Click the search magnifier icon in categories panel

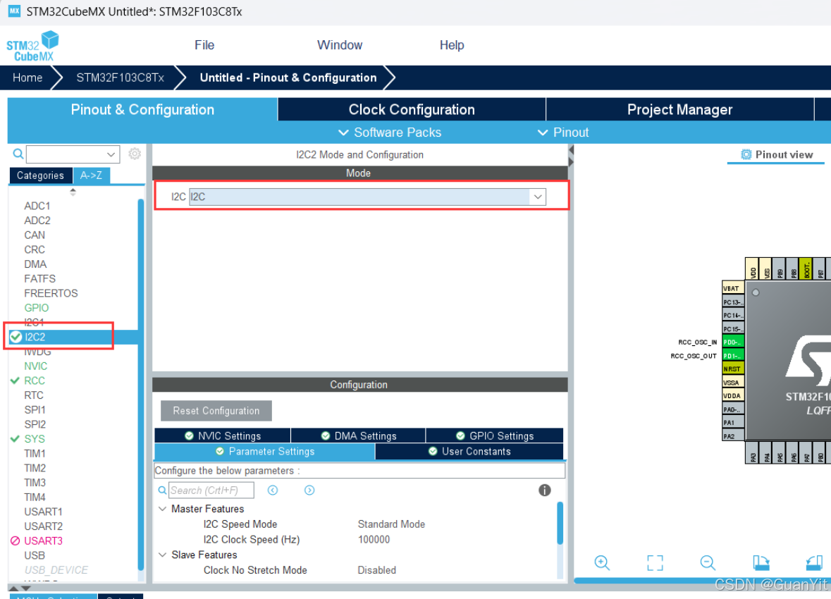click(18, 154)
